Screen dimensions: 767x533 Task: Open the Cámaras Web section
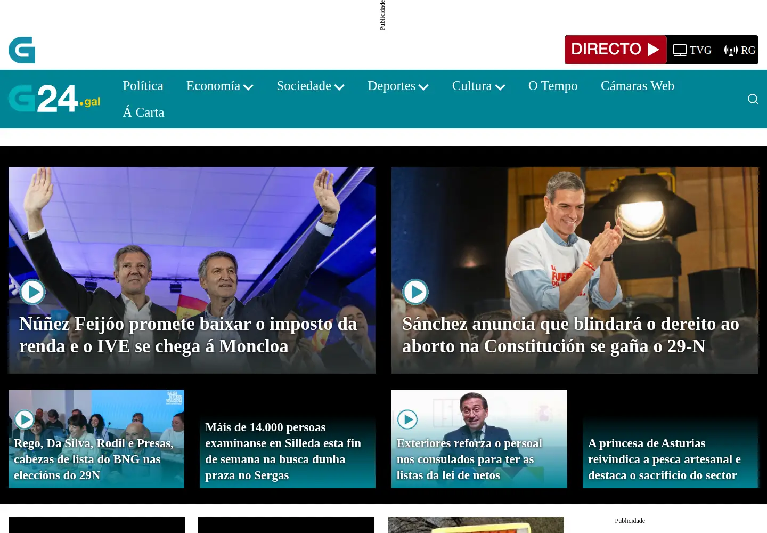638,86
